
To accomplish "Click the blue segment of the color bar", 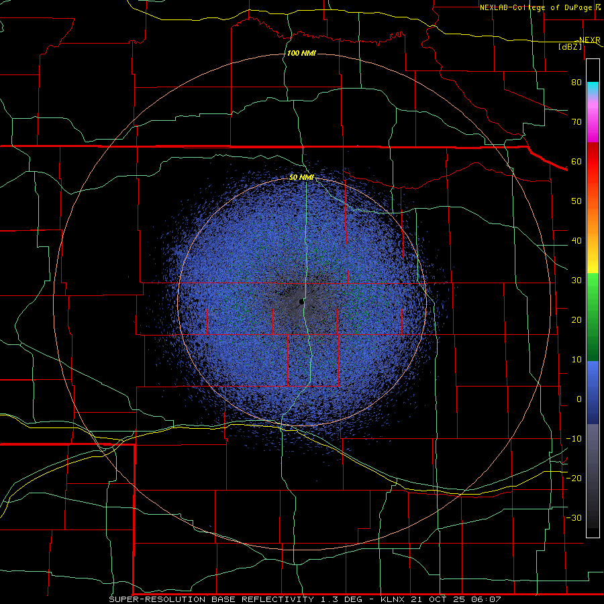I will [x=593, y=392].
